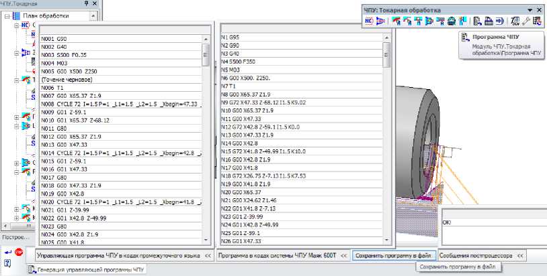The image size is (547, 276).
Task: Click the up arrow of the right code list scrollbar
Action: click(386, 38)
